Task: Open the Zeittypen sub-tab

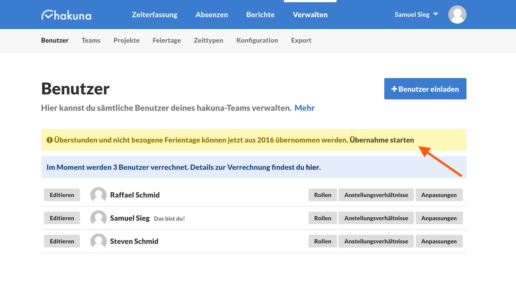Action: 208,40
